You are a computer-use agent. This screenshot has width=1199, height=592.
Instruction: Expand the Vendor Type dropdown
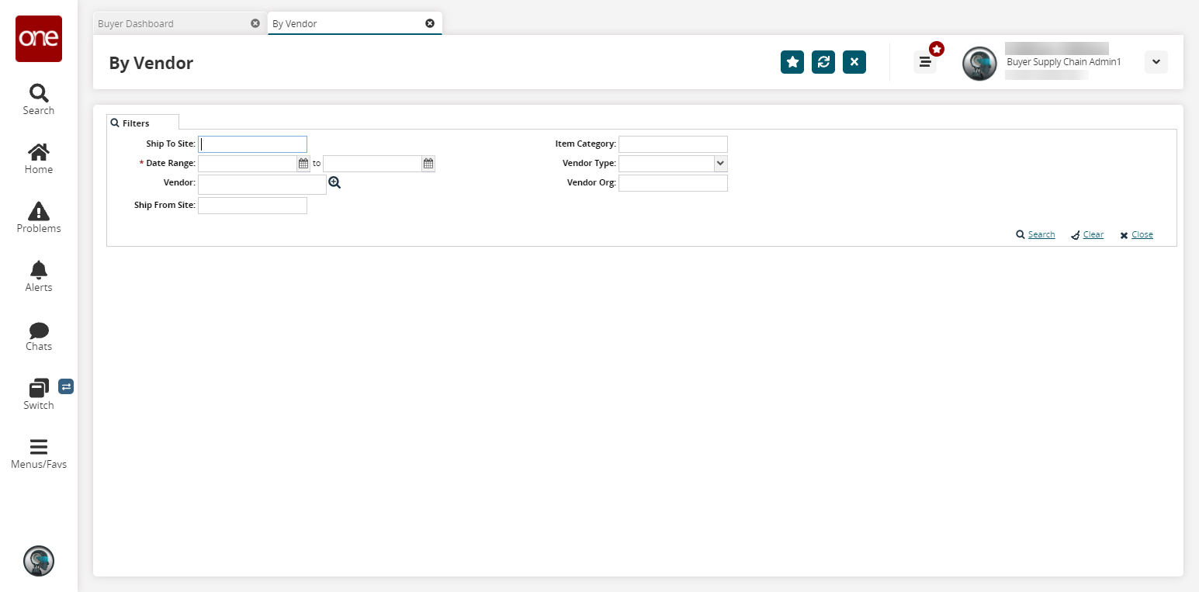click(x=720, y=164)
